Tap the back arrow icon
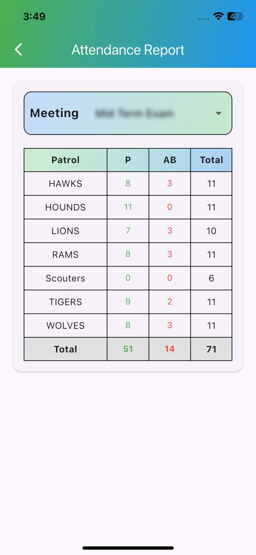Viewport: 256px width, 555px height. 19,49
